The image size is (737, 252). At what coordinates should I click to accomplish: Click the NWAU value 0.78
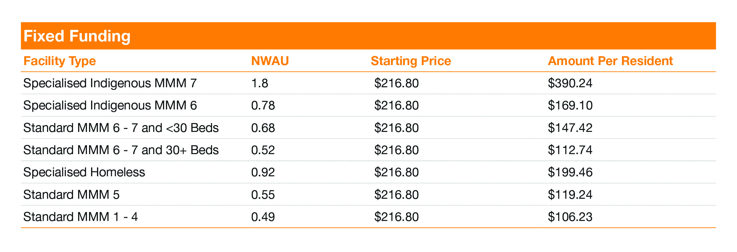[x=263, y=106]
